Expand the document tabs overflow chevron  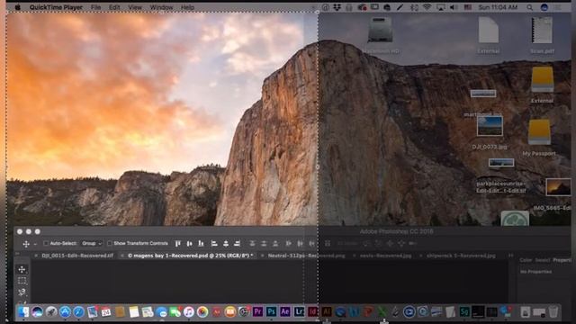(510, 256)
